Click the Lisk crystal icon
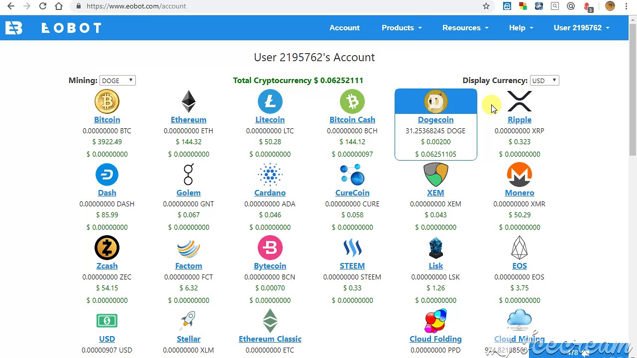This screenshot has width=637, height=358. click(x=435, y=248)
